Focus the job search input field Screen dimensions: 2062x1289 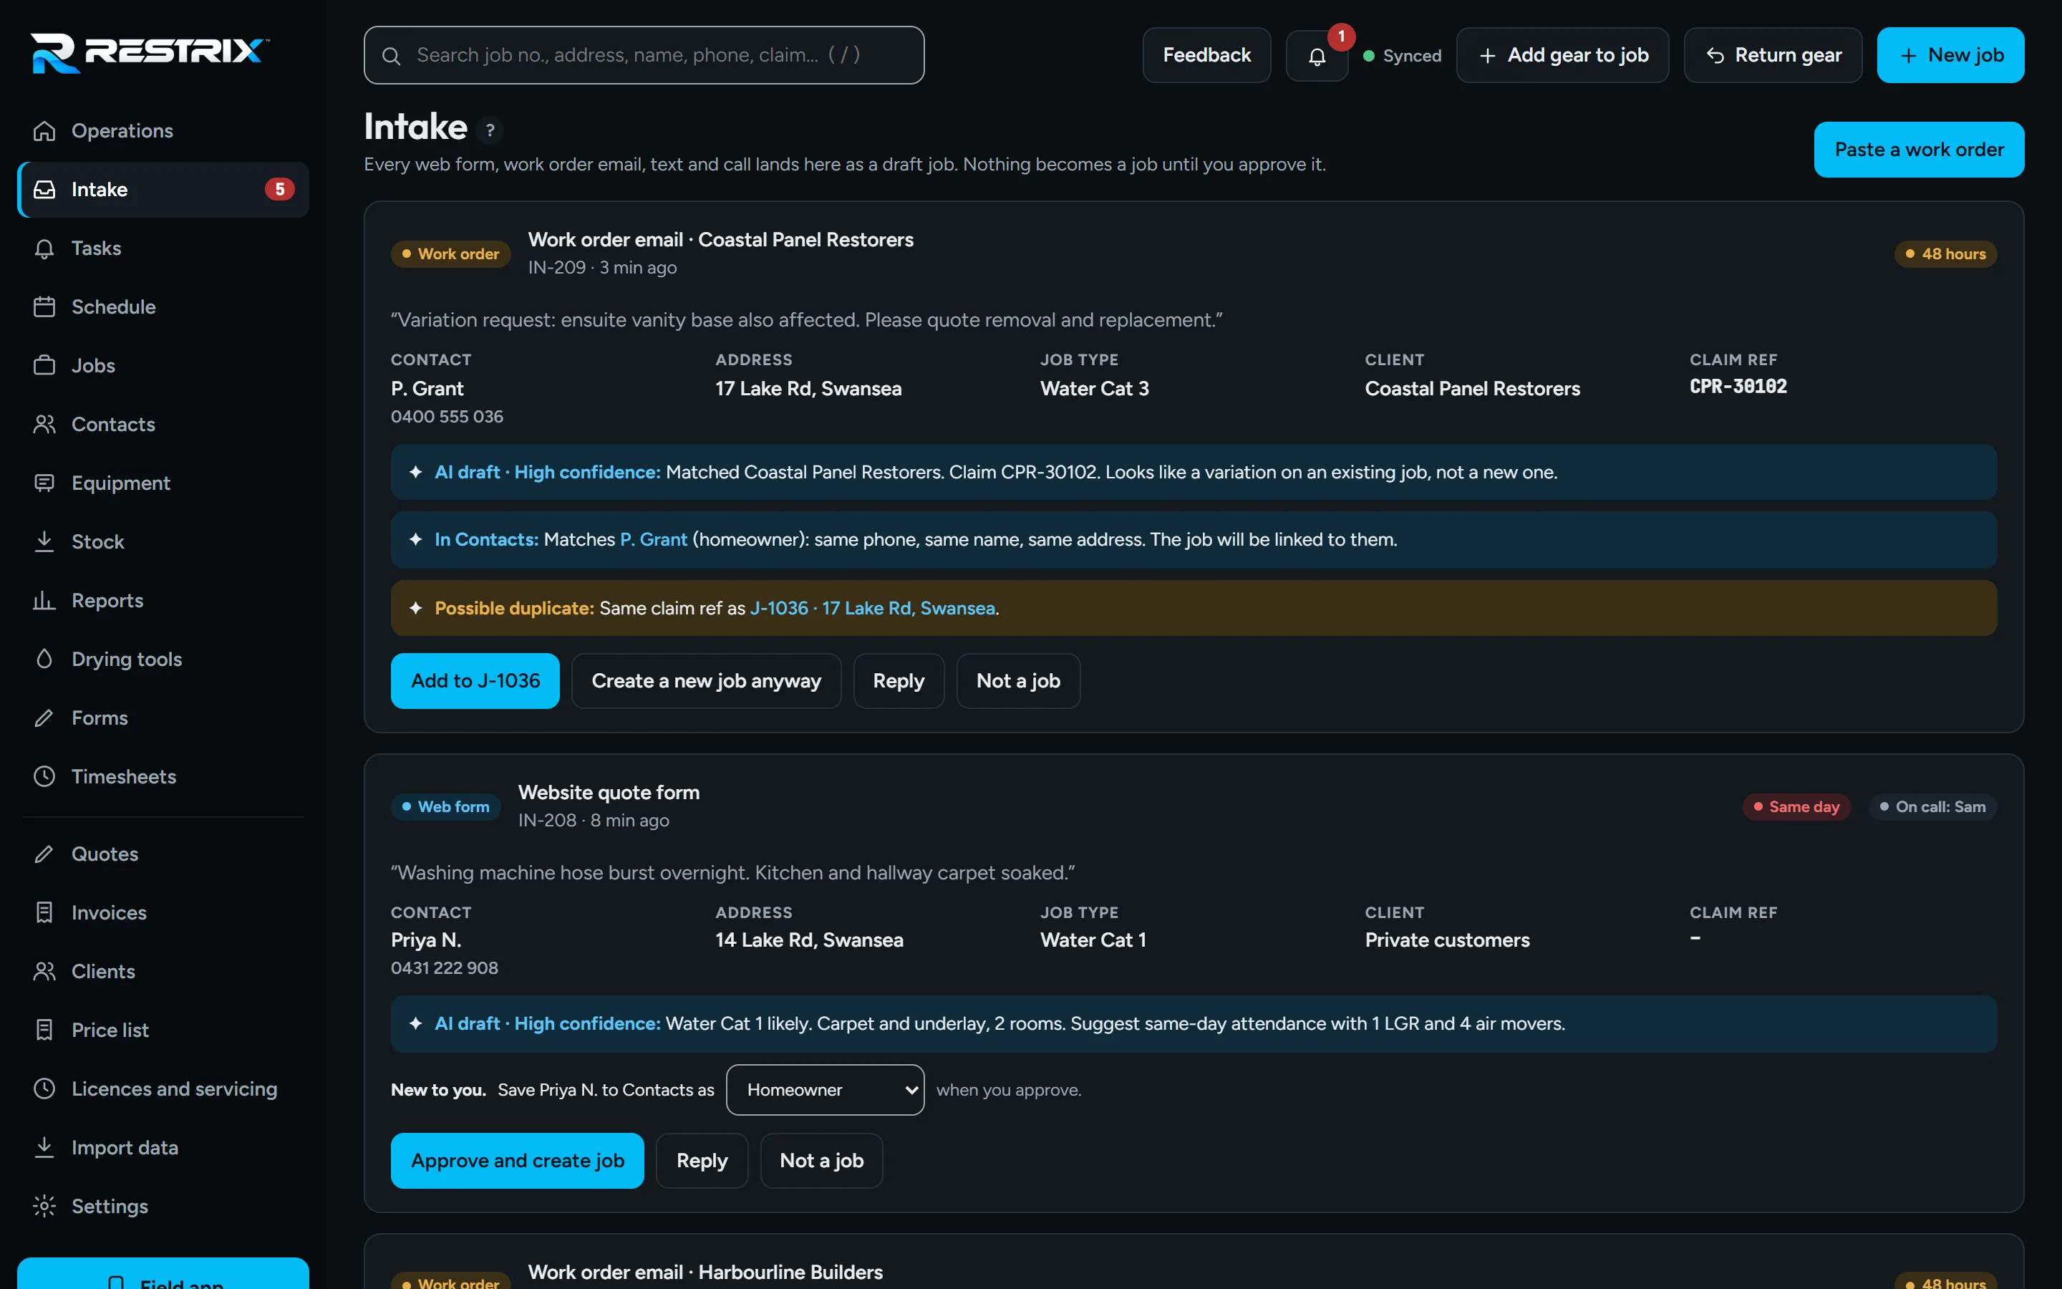(x=644, y=55)
